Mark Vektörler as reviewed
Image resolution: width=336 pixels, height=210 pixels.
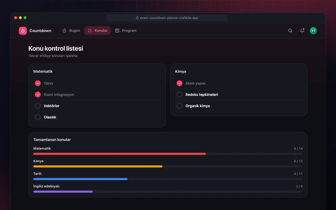click(x=38, y=106)
